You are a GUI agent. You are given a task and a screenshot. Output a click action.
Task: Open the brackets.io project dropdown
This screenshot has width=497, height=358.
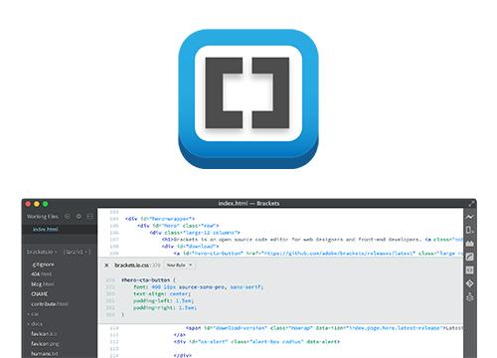(x=42, y=252)
